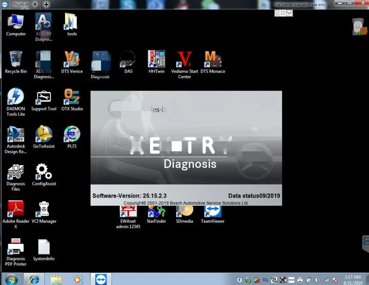This screenshot has width=369, height=285.
Task: Open the tools folder shortcut
Action: pyautogui.click(x=72, y=25)
